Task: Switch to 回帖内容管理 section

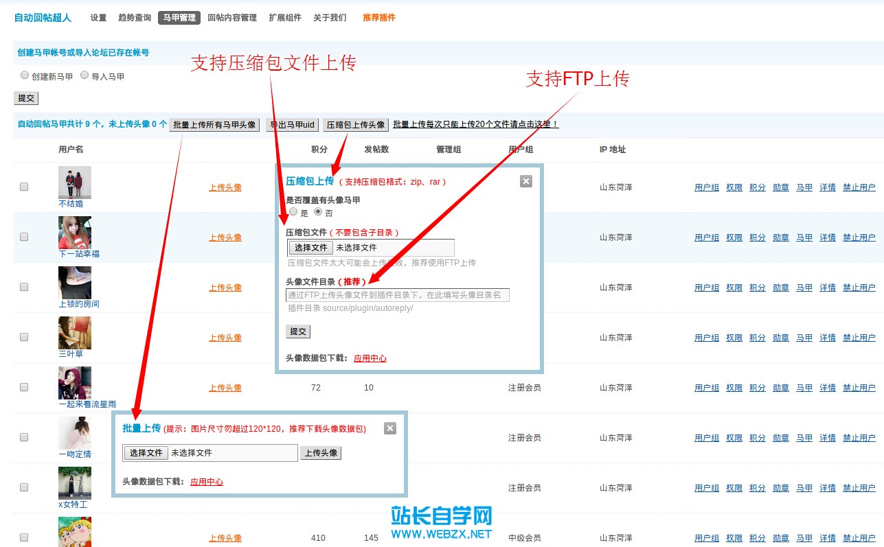Action: click(x=231, y=19)
